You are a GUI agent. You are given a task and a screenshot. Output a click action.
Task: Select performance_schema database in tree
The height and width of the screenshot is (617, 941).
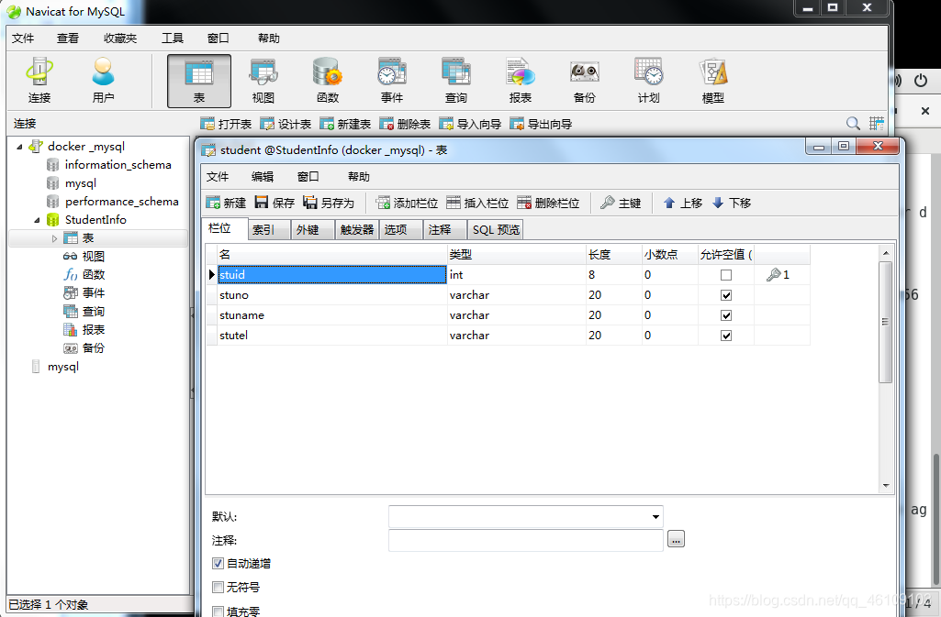click(122, 202)
